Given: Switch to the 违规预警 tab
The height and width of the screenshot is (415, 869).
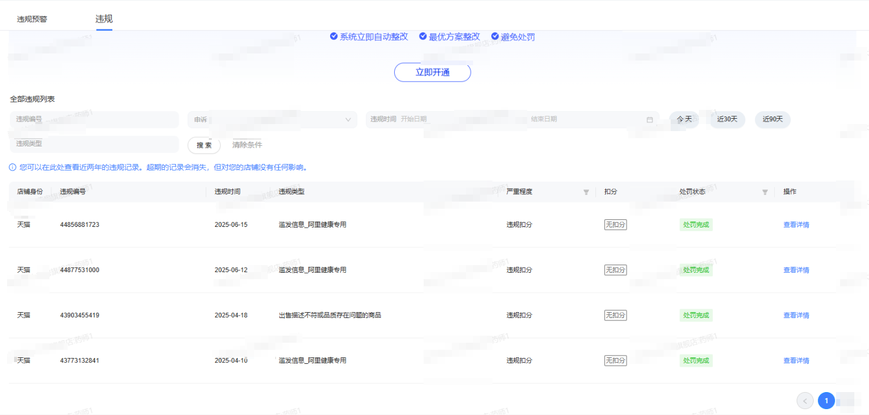Looking at the screenshot, I should tap(32, 19).
